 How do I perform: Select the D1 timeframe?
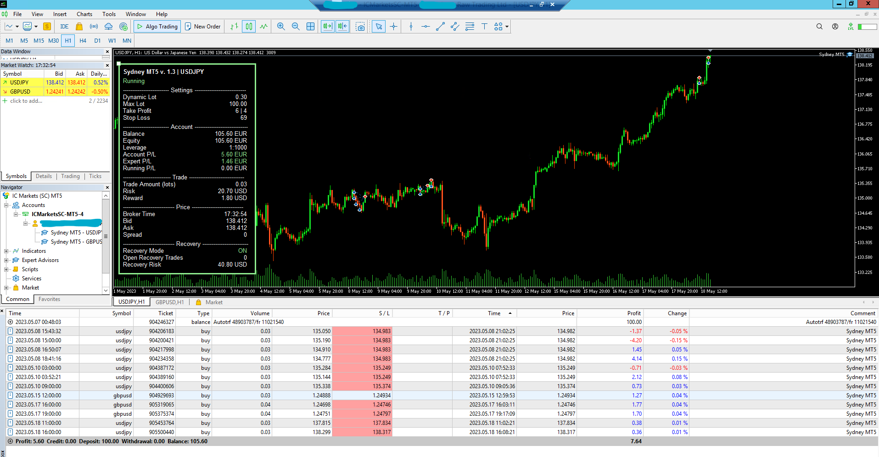coord(97,41)
